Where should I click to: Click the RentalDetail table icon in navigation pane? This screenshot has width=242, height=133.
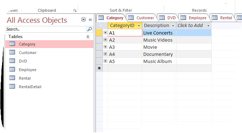[x=12, y=86]
